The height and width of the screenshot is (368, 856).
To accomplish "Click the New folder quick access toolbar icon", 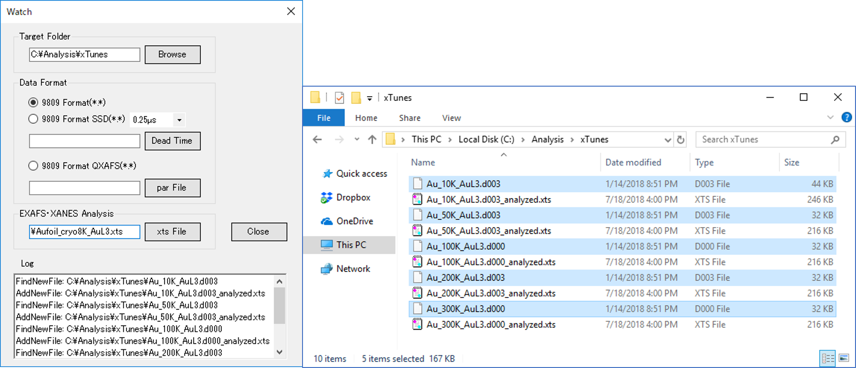I will click(x=356, y=98).
